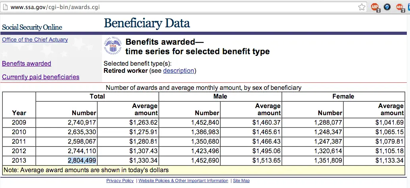Open Website Policies & Other Important Information

(x=183, y=180)
